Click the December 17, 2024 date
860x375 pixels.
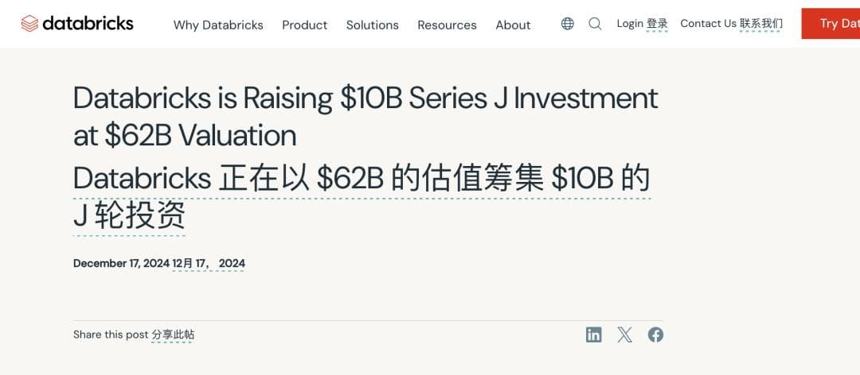(x=121, y=263)
